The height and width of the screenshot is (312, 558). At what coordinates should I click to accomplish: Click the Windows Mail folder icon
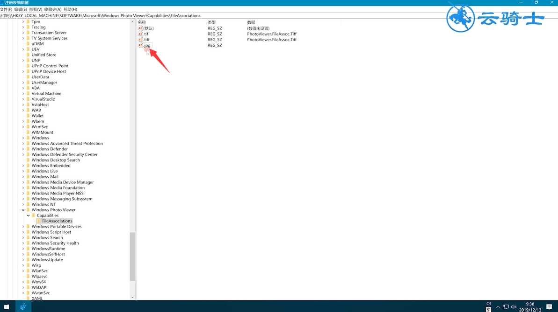pos(28,177)
